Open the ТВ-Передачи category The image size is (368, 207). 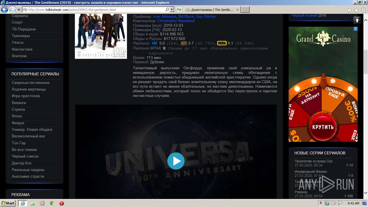34,29
